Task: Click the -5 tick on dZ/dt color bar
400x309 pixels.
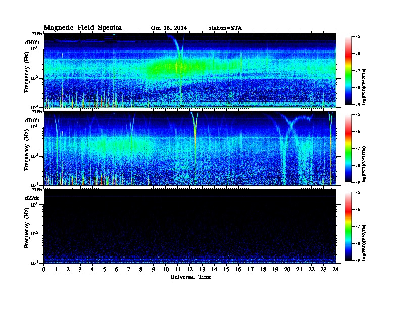Action: click(x=358, y=192)
